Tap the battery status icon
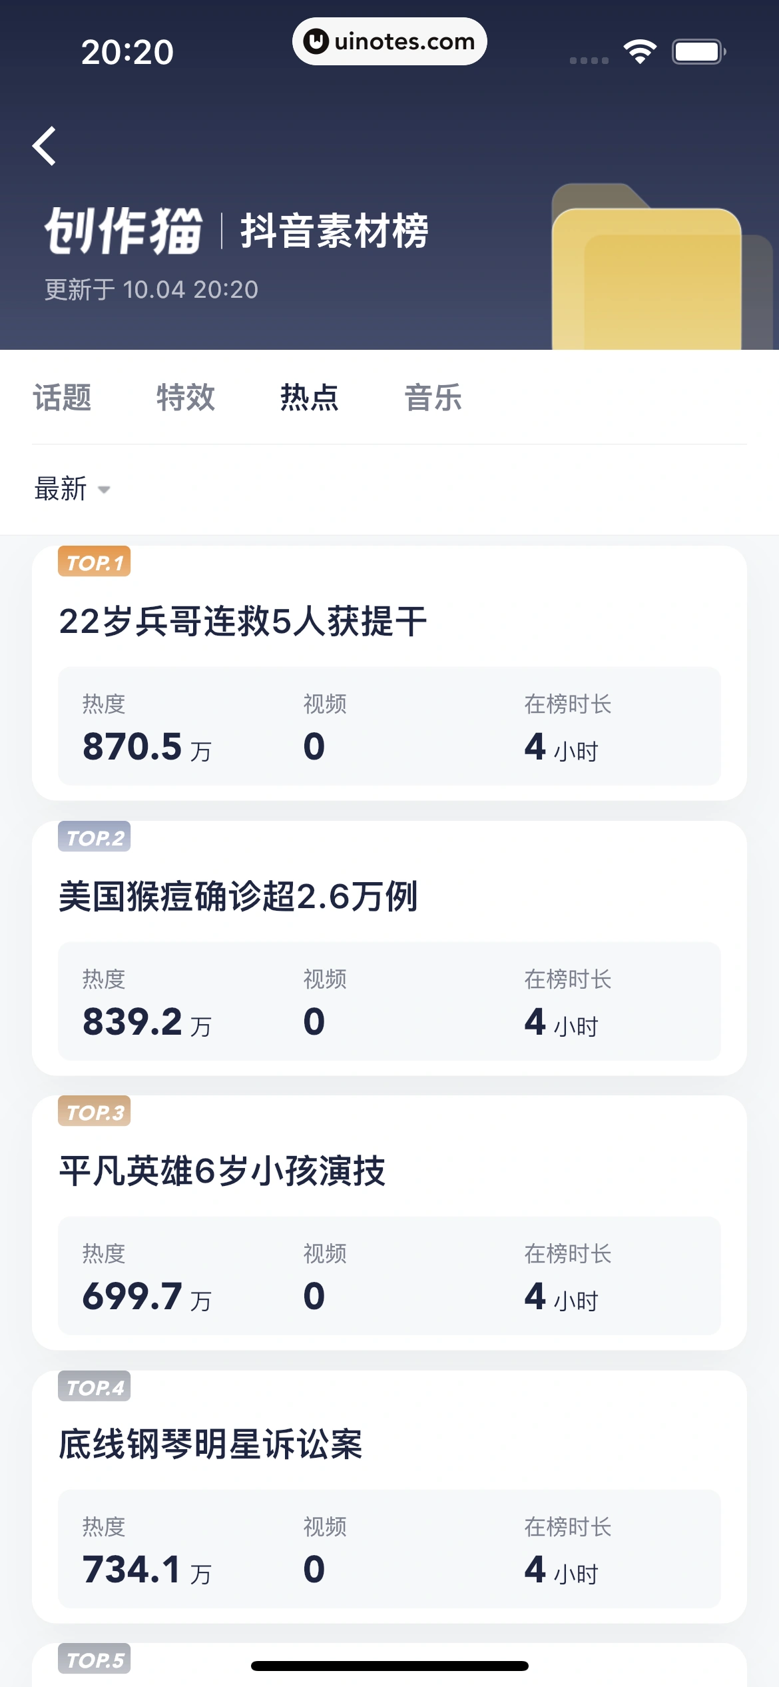779x1687 pixels. coord(698,51)
